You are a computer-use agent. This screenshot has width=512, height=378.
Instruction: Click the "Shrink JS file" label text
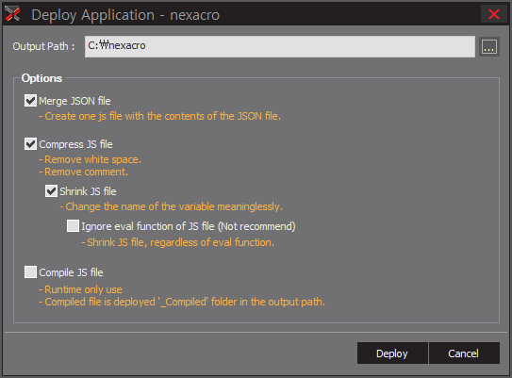pos(88,191)
